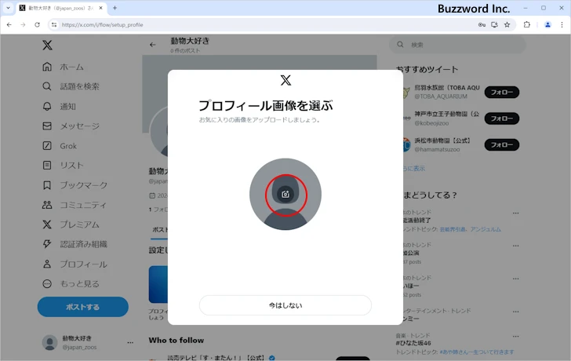Click the camera upload icon on avatar
This screenshot has height=361, width=571.
coord(285,194)
